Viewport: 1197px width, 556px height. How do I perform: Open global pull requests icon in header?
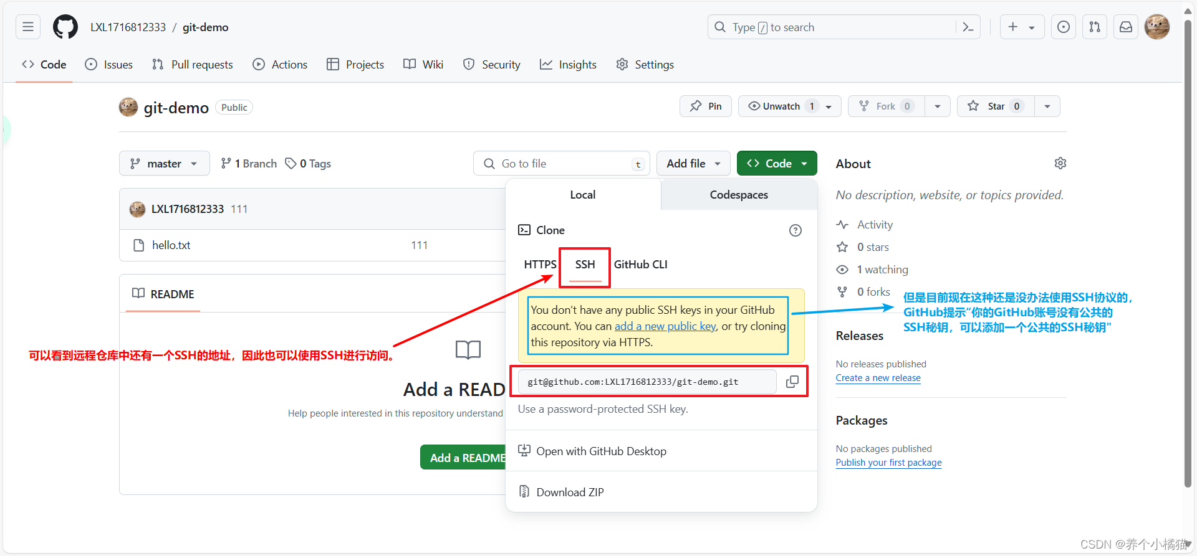tap(1095, 27)
